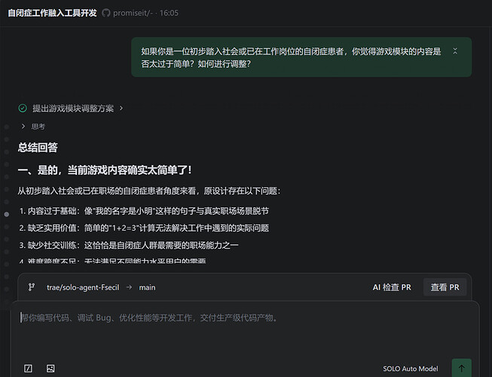Viewport: 492px width, 377px height.
Task: Click list item 缺少社交训练
Action: click(129, 245)
